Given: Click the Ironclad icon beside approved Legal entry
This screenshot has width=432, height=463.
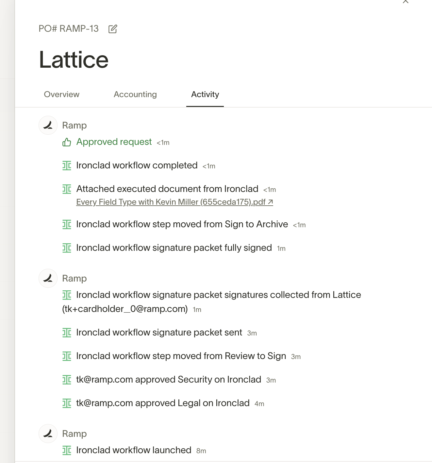Looking at the screenshot, I should pyautogui.click(x=67, y=403).
